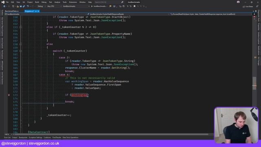Image resolution: width=261 pixels, height=147 pixels.
Task: Click the Navigate Backward toolbar icon
Action: pyautogui.click(x=4, y=7)
